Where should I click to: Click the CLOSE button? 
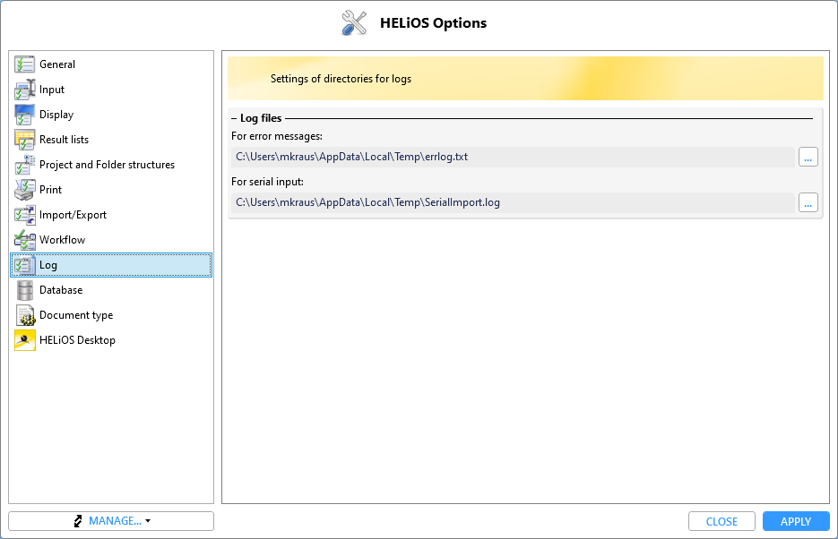click(721, 521)
